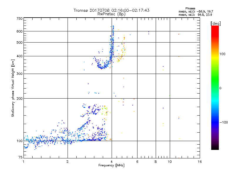Click the y-axis '300' tick label
This screenshot has width=235, height=176.
click(19, 74)
